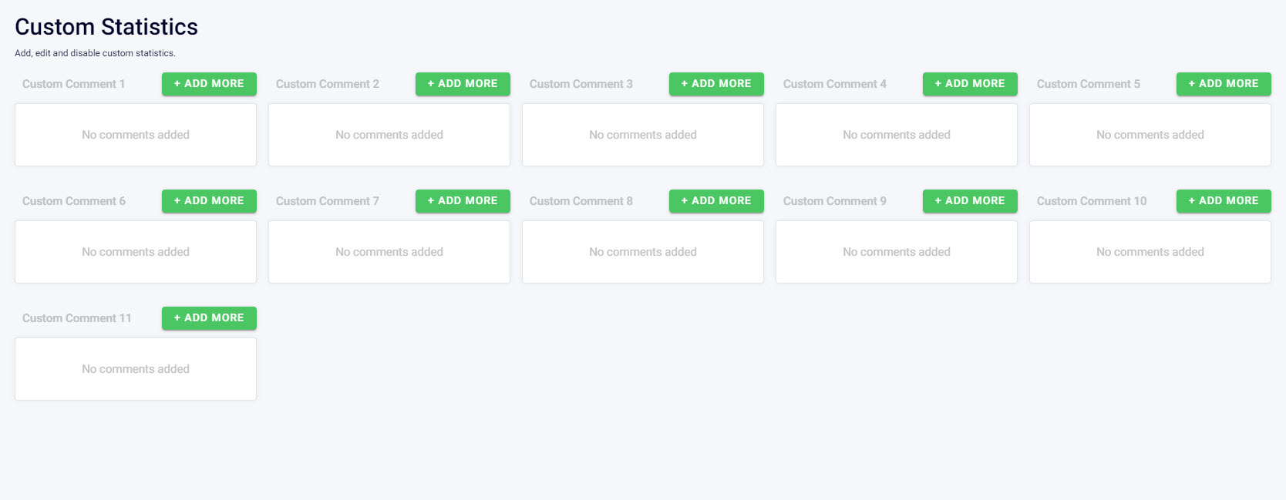1286x500 pixels.
Task: Click + ADD MORE for Custom Comment 6
Action: (208, 201)
